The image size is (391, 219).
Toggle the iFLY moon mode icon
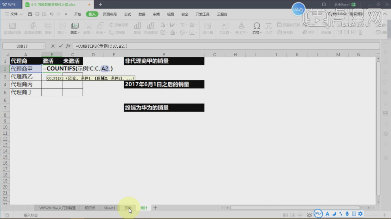334,214
